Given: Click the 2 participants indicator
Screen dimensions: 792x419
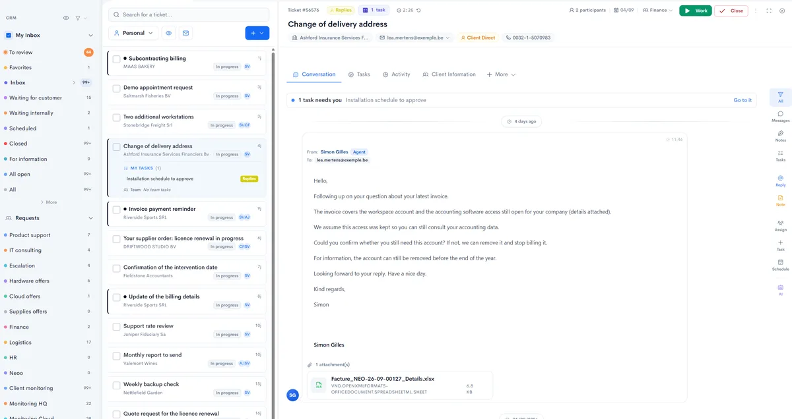Looking at the screenshot, I should click(589, 11).
